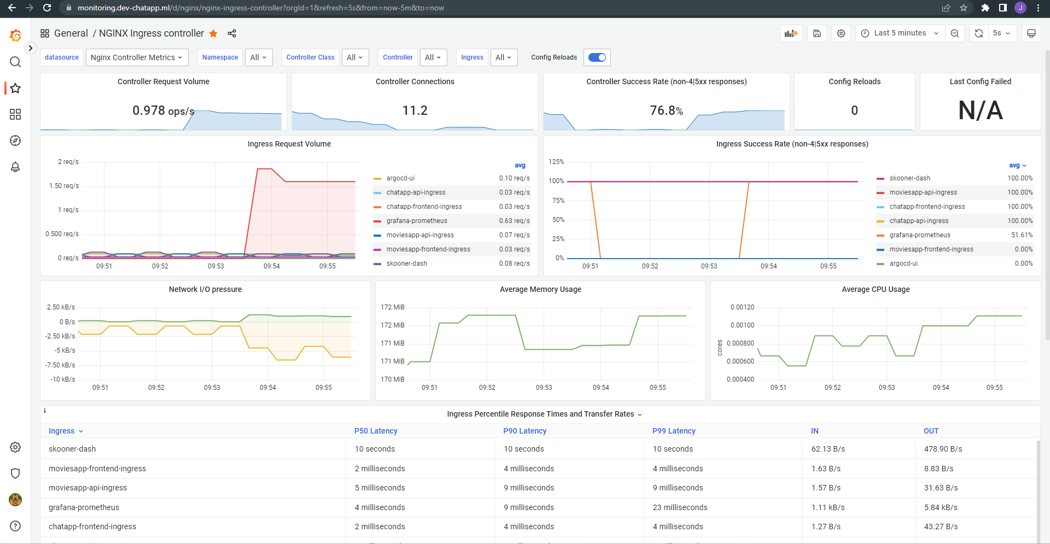Open the Dashboards grid sidebar icon
The image size is (1050, 544).
(15, 114)
